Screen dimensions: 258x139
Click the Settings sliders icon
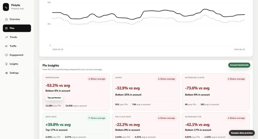click(x=6, y=73)
